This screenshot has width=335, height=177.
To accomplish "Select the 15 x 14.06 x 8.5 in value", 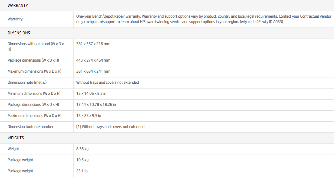I will pos(91,94).
